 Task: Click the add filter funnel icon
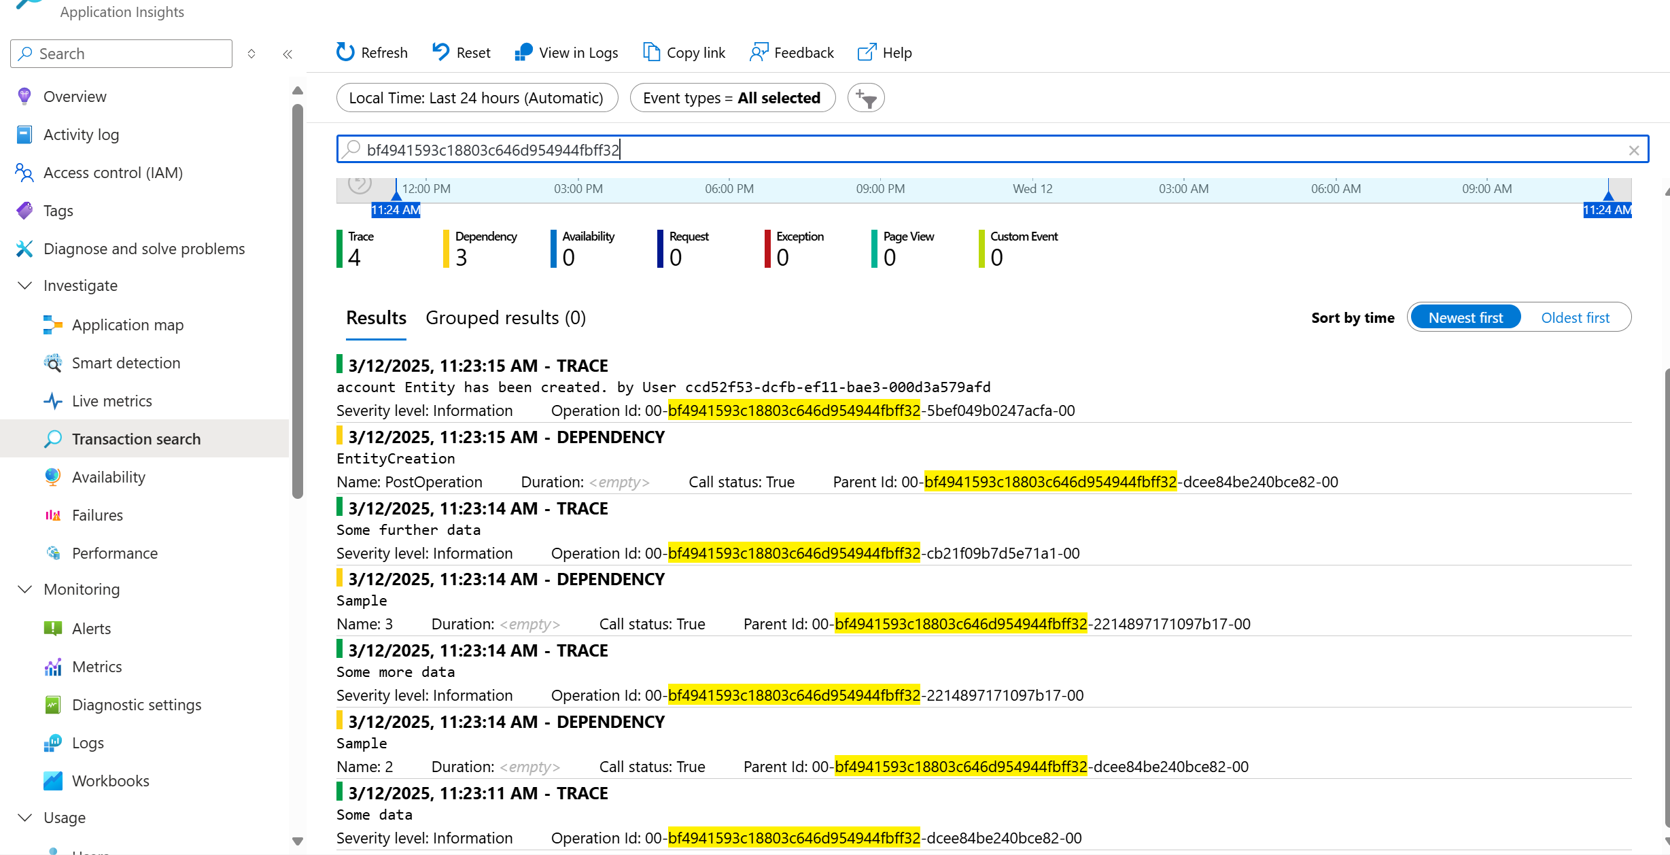(x=866, y=98)
